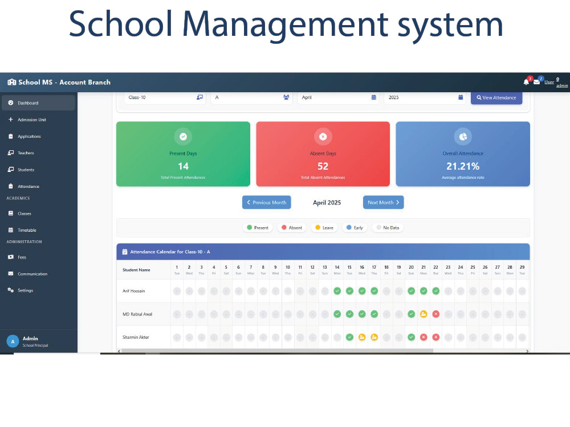Go to Next Month
Screen dimensions: 570x427
(383, 202)
